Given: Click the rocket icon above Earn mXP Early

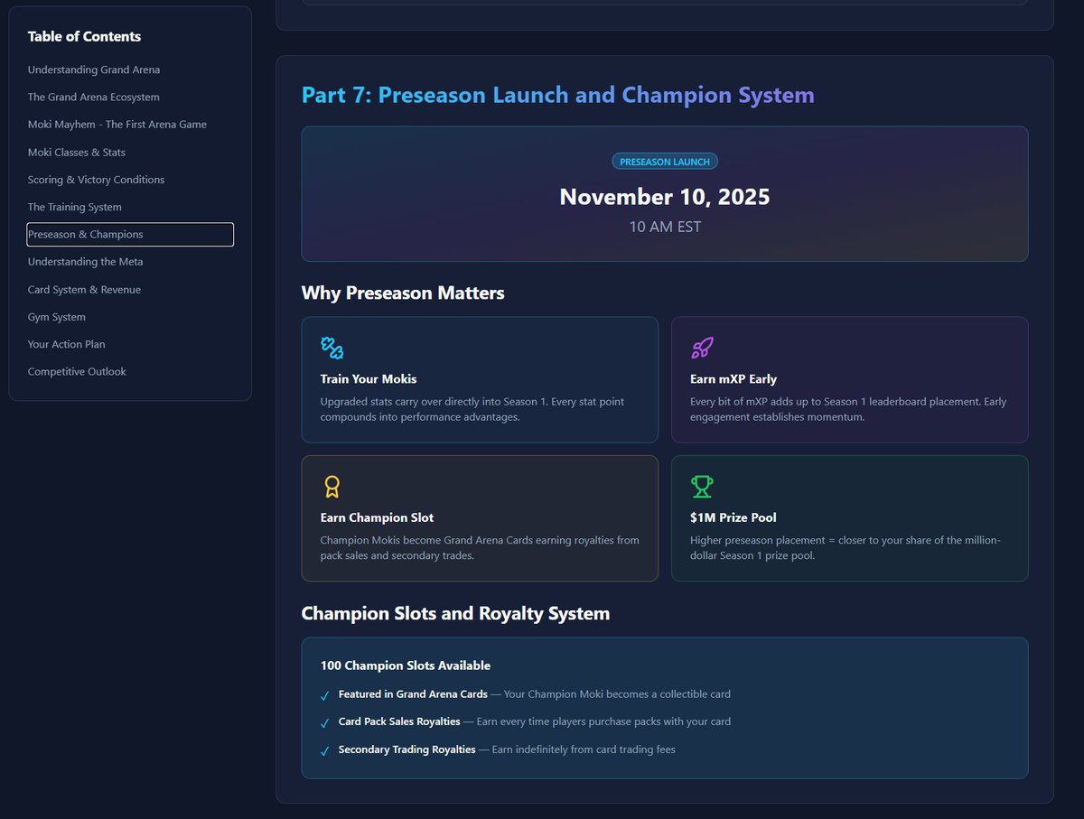Looking at the screenshot, I should click(x=702, y=348).
